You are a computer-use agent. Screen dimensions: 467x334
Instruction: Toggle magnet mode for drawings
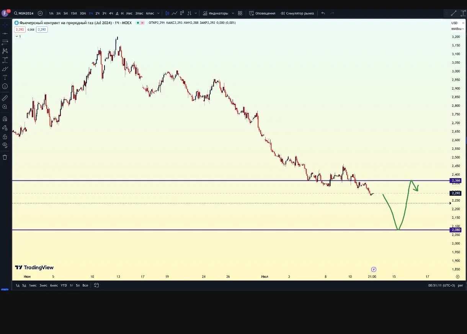point(5,119)
